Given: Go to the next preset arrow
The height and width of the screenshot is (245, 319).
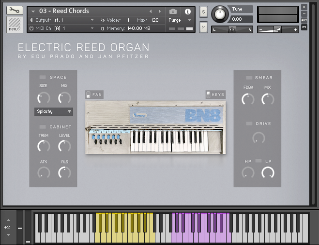Looking at the screenshot, I should (x=160, y=11).
